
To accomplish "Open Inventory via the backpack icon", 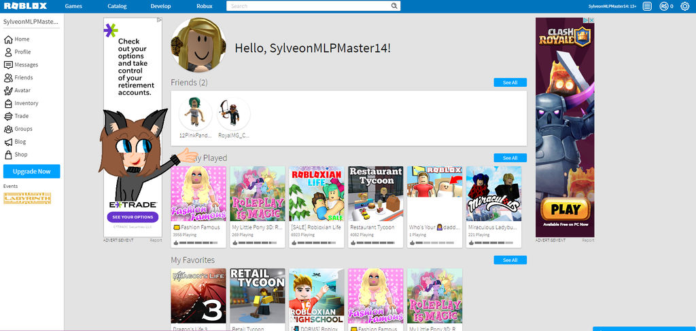I will click(x=8, y=104).
